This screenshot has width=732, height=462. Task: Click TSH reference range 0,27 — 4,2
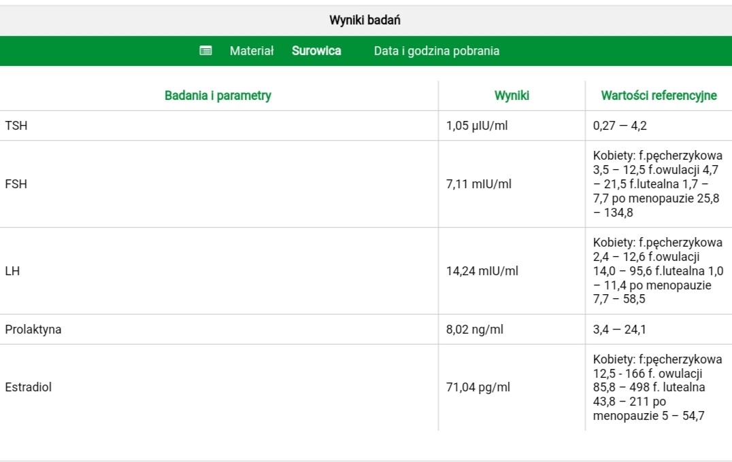pos(620,126)
